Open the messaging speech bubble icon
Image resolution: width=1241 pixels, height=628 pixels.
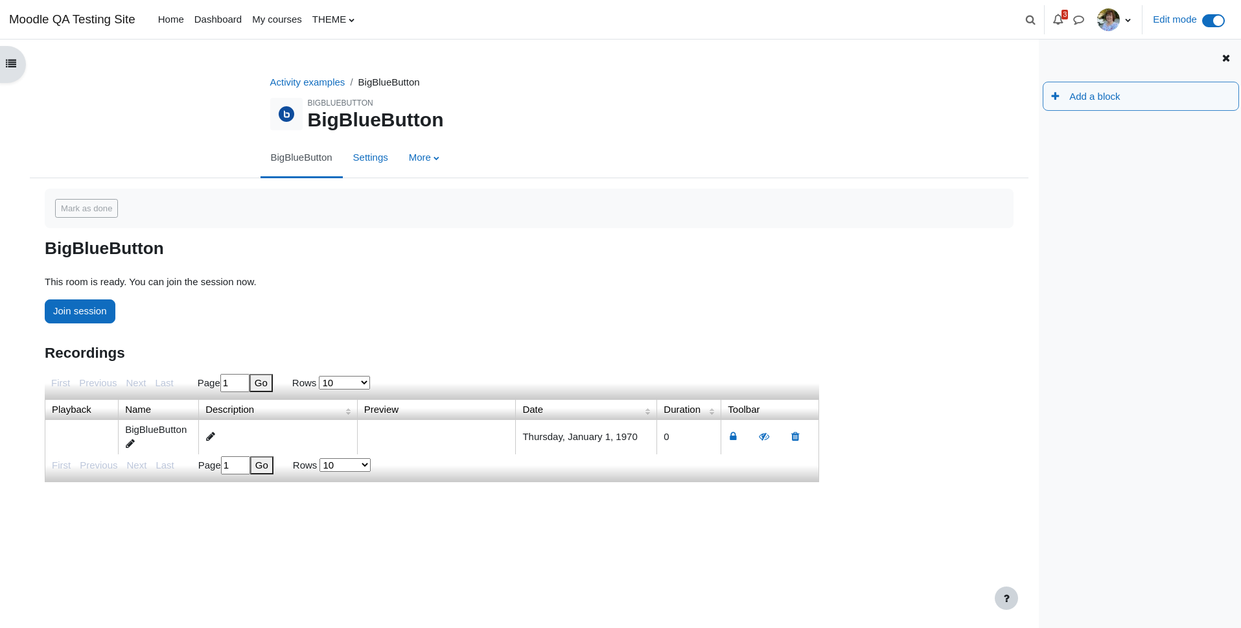[x=1079, y=20]
